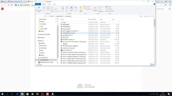The height and width of the screenshot is (96, 172).
Task: Click the Copy icon in Clipboard group
Action: (x=44, y=8)
